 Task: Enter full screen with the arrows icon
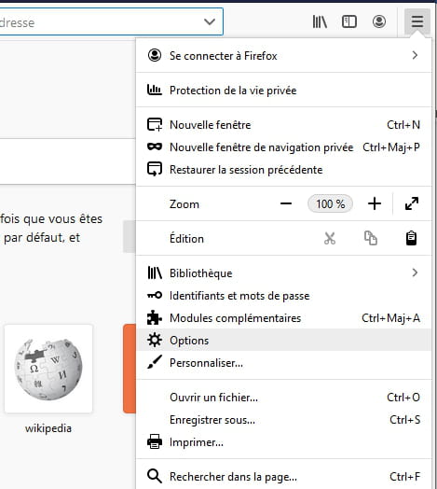click(x=412, y=204)
